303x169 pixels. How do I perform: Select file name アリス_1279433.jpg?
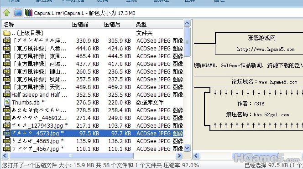(x=40, y=125)
